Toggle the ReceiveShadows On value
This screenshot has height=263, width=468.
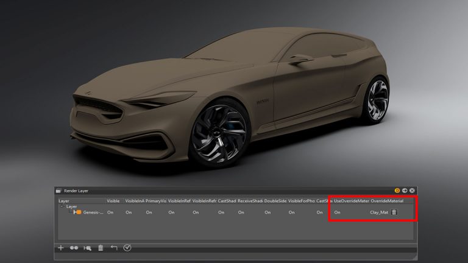[x=241, y=212]
